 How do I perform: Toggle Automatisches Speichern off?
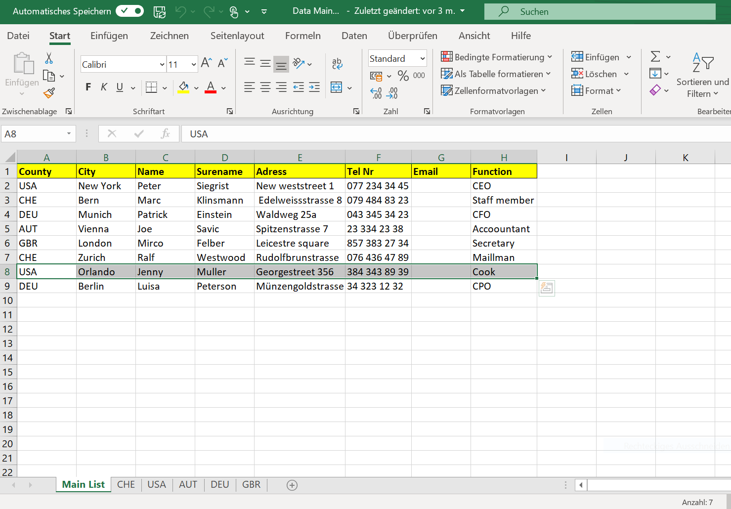pos(129,10)
